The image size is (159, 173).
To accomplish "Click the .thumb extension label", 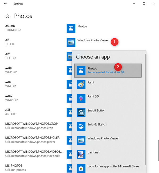I will 10,26.
